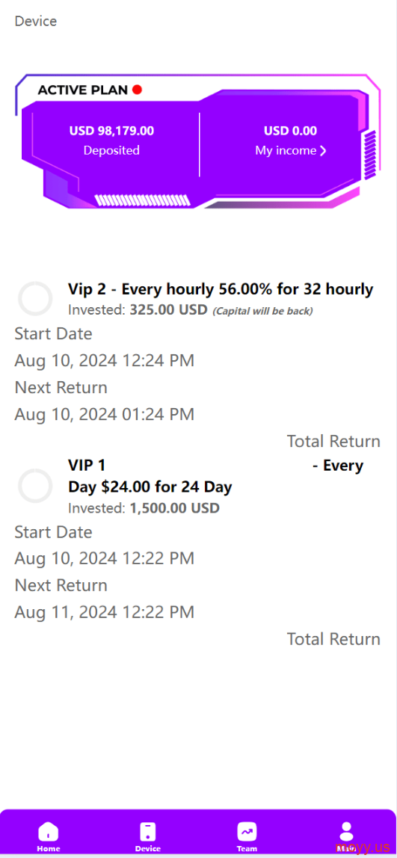Select the Team label in navigation bar

pyautogui.click(x=247, y=849)
